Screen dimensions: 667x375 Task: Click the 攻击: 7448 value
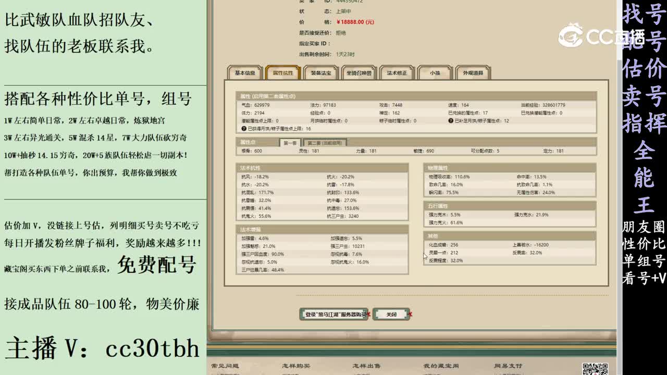tap(391, 105)
